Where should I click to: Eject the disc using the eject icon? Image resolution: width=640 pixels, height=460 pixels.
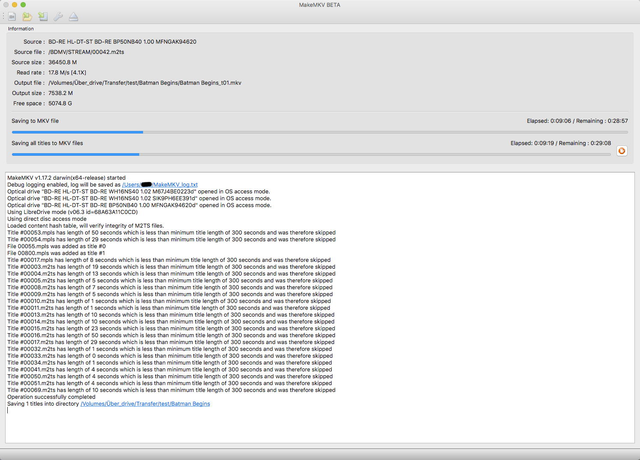[x=73, y=16]
